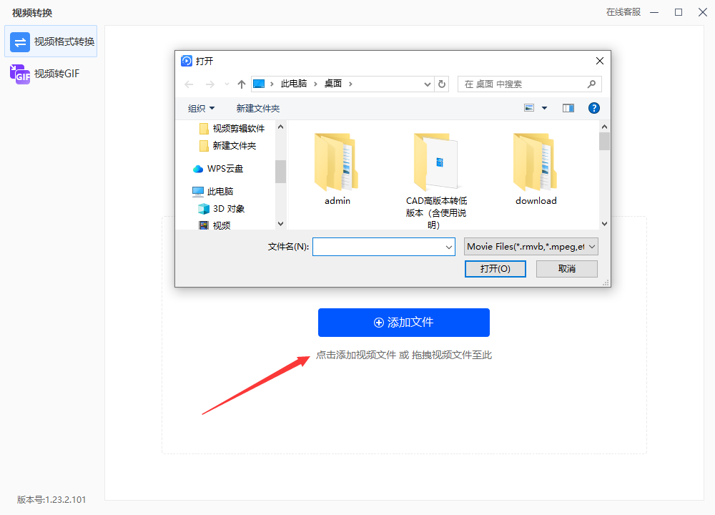Select 视频 in navigation tree
This screenshot has height=515, width=715.
coord(214,225)
